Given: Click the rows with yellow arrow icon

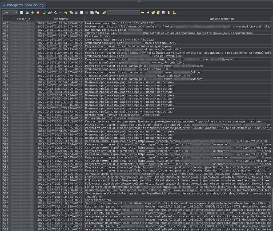Looking at the screenshot, I should coord(76,13).
